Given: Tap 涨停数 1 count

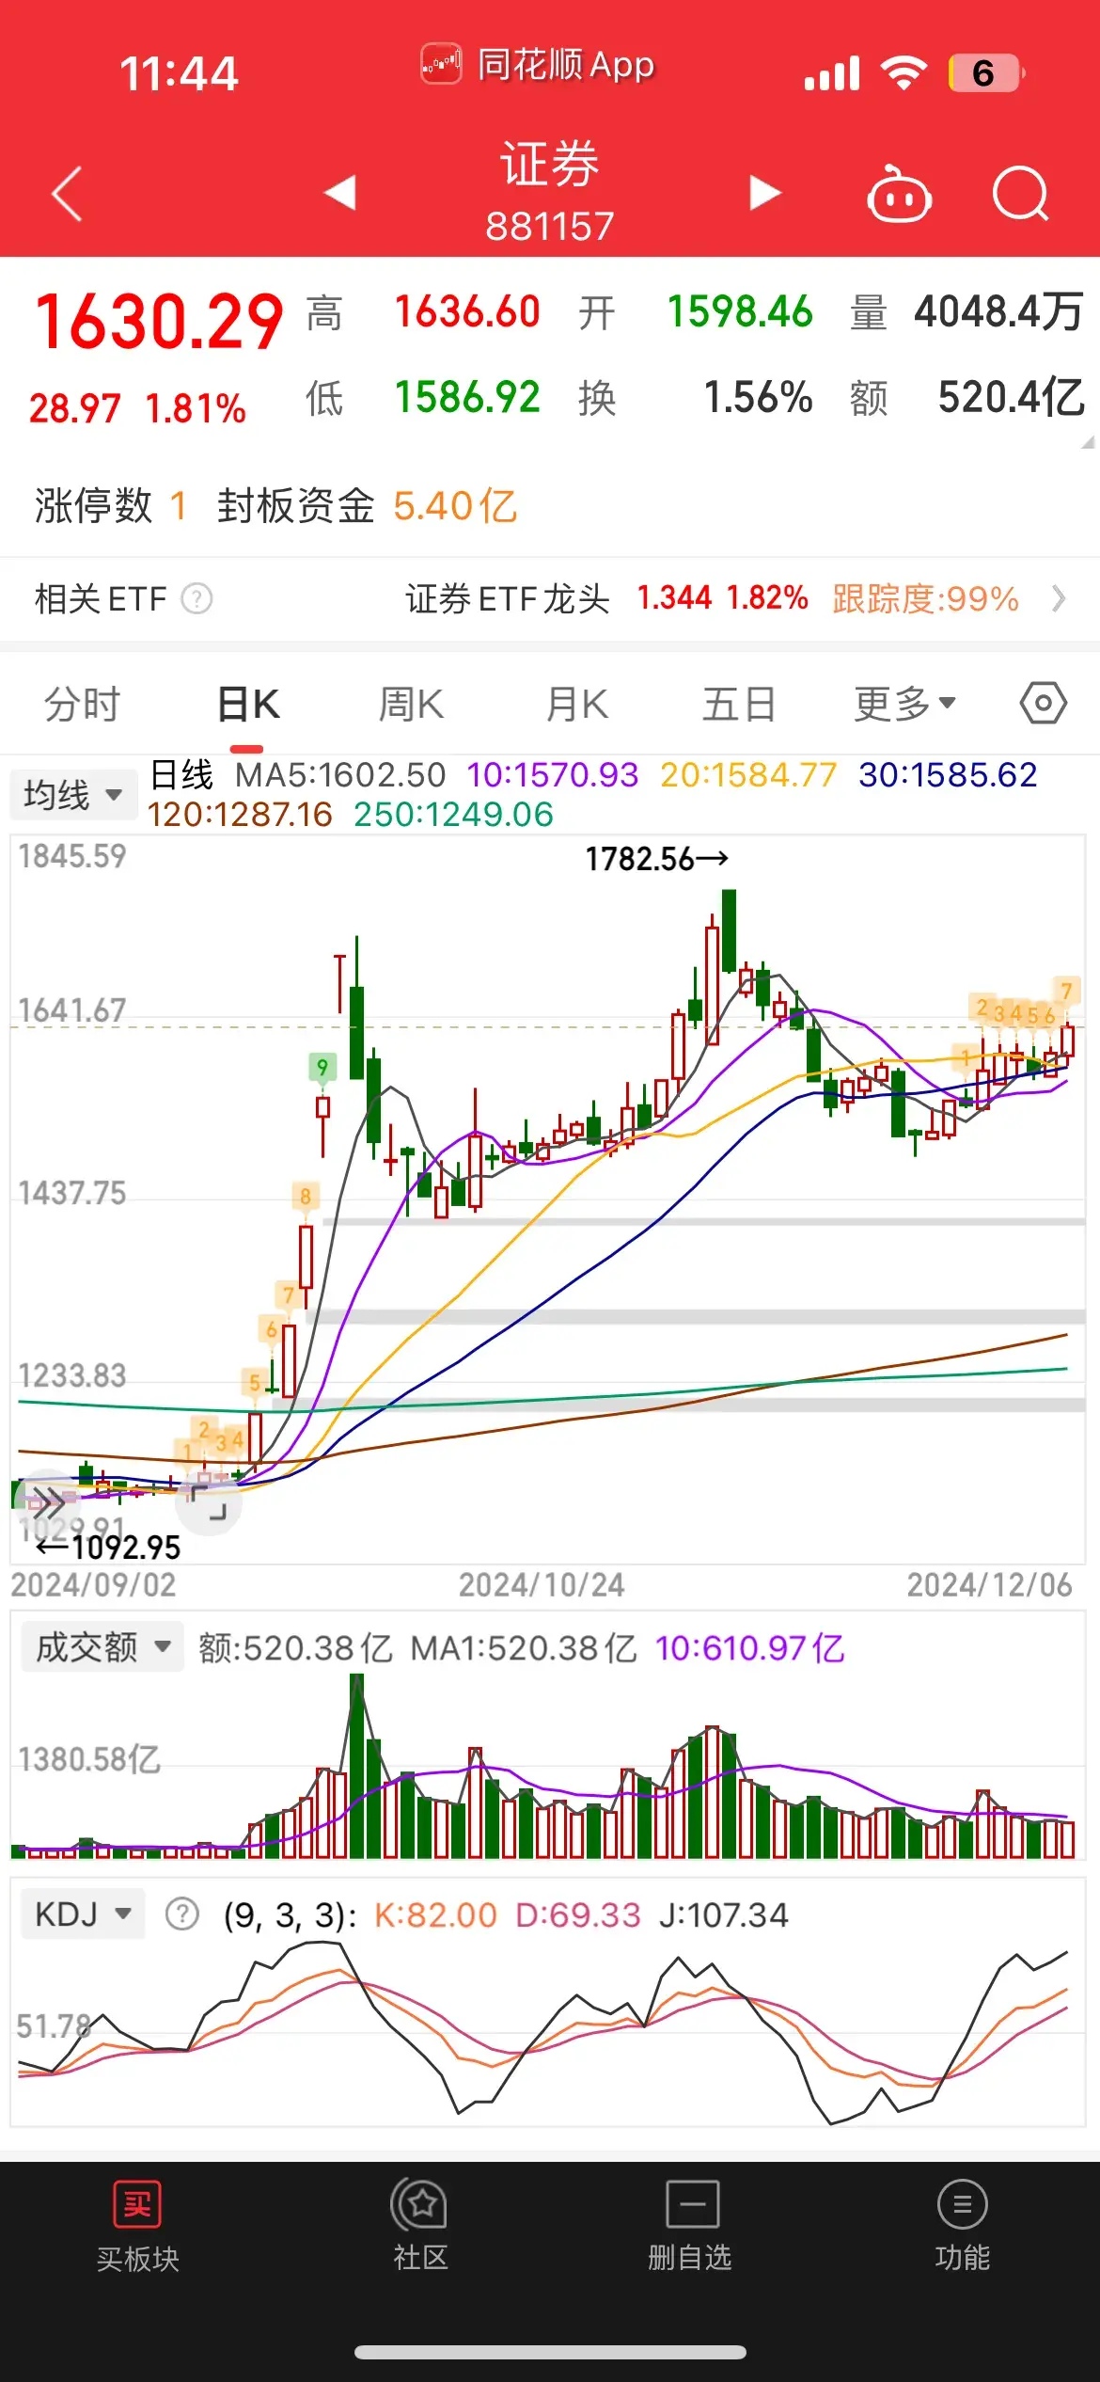Looking at the screenshot, I should (111, 506).
